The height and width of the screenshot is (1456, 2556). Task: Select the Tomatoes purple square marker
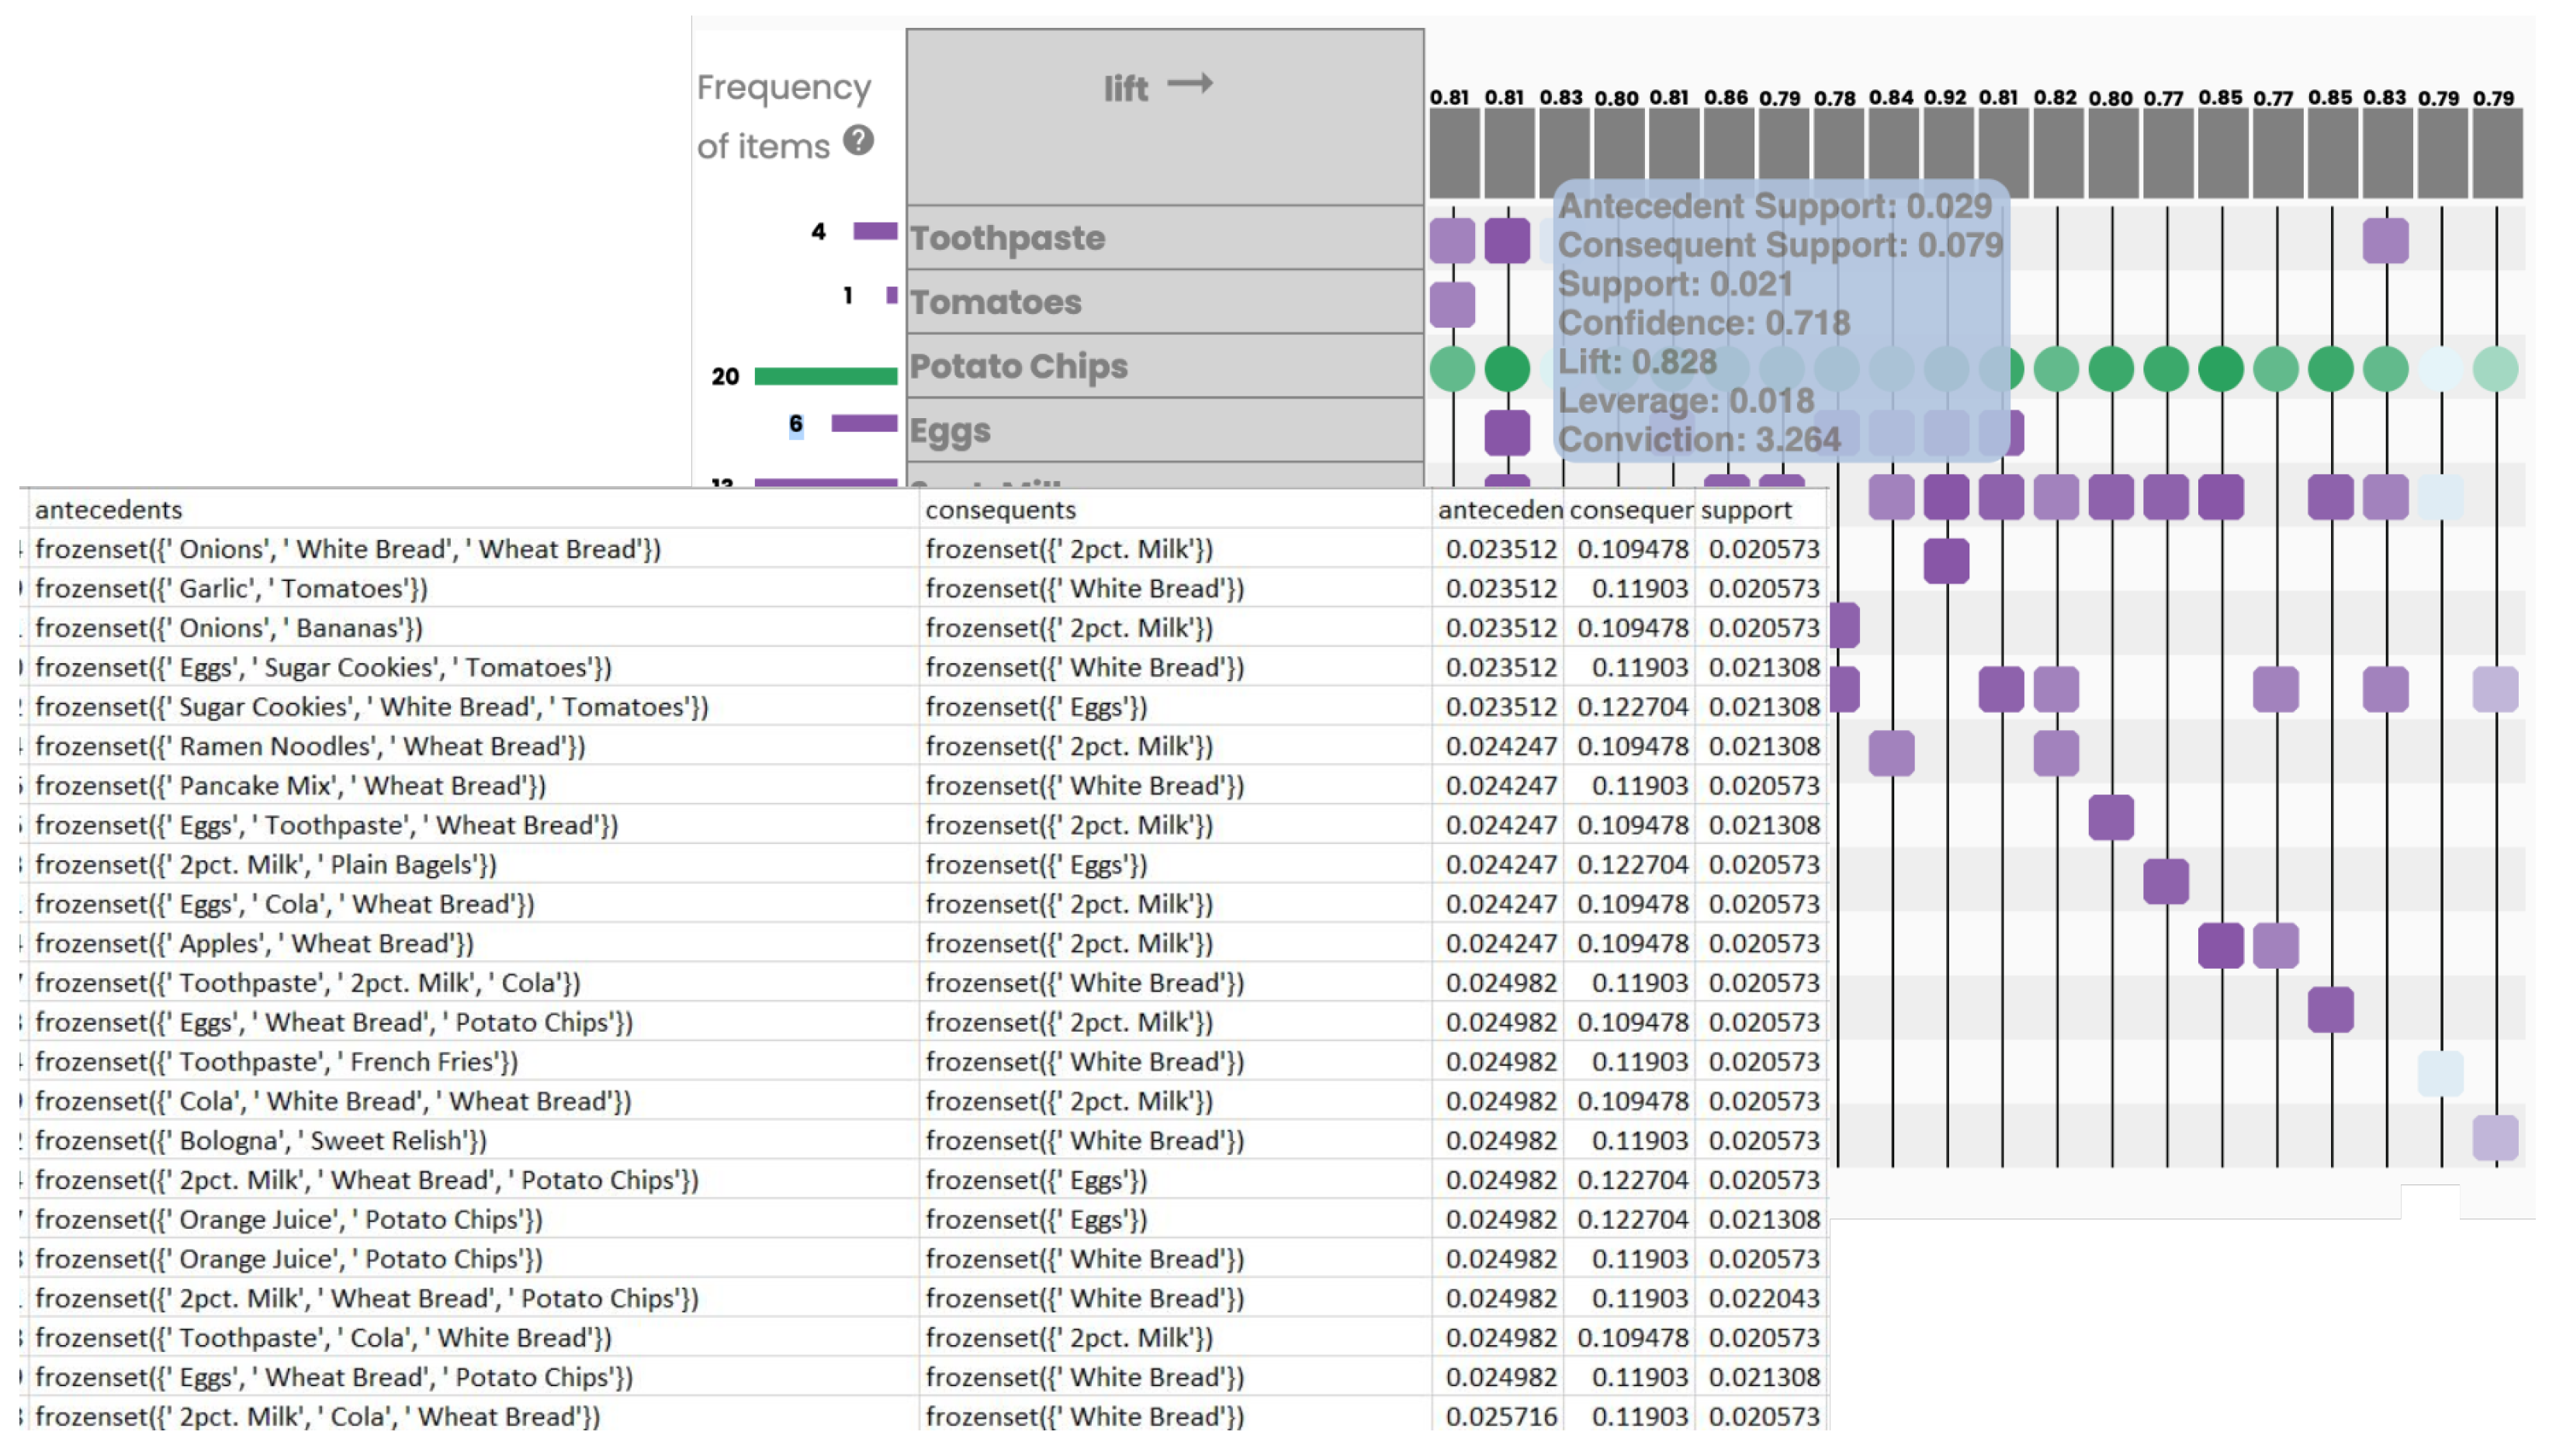[1452, 304]
